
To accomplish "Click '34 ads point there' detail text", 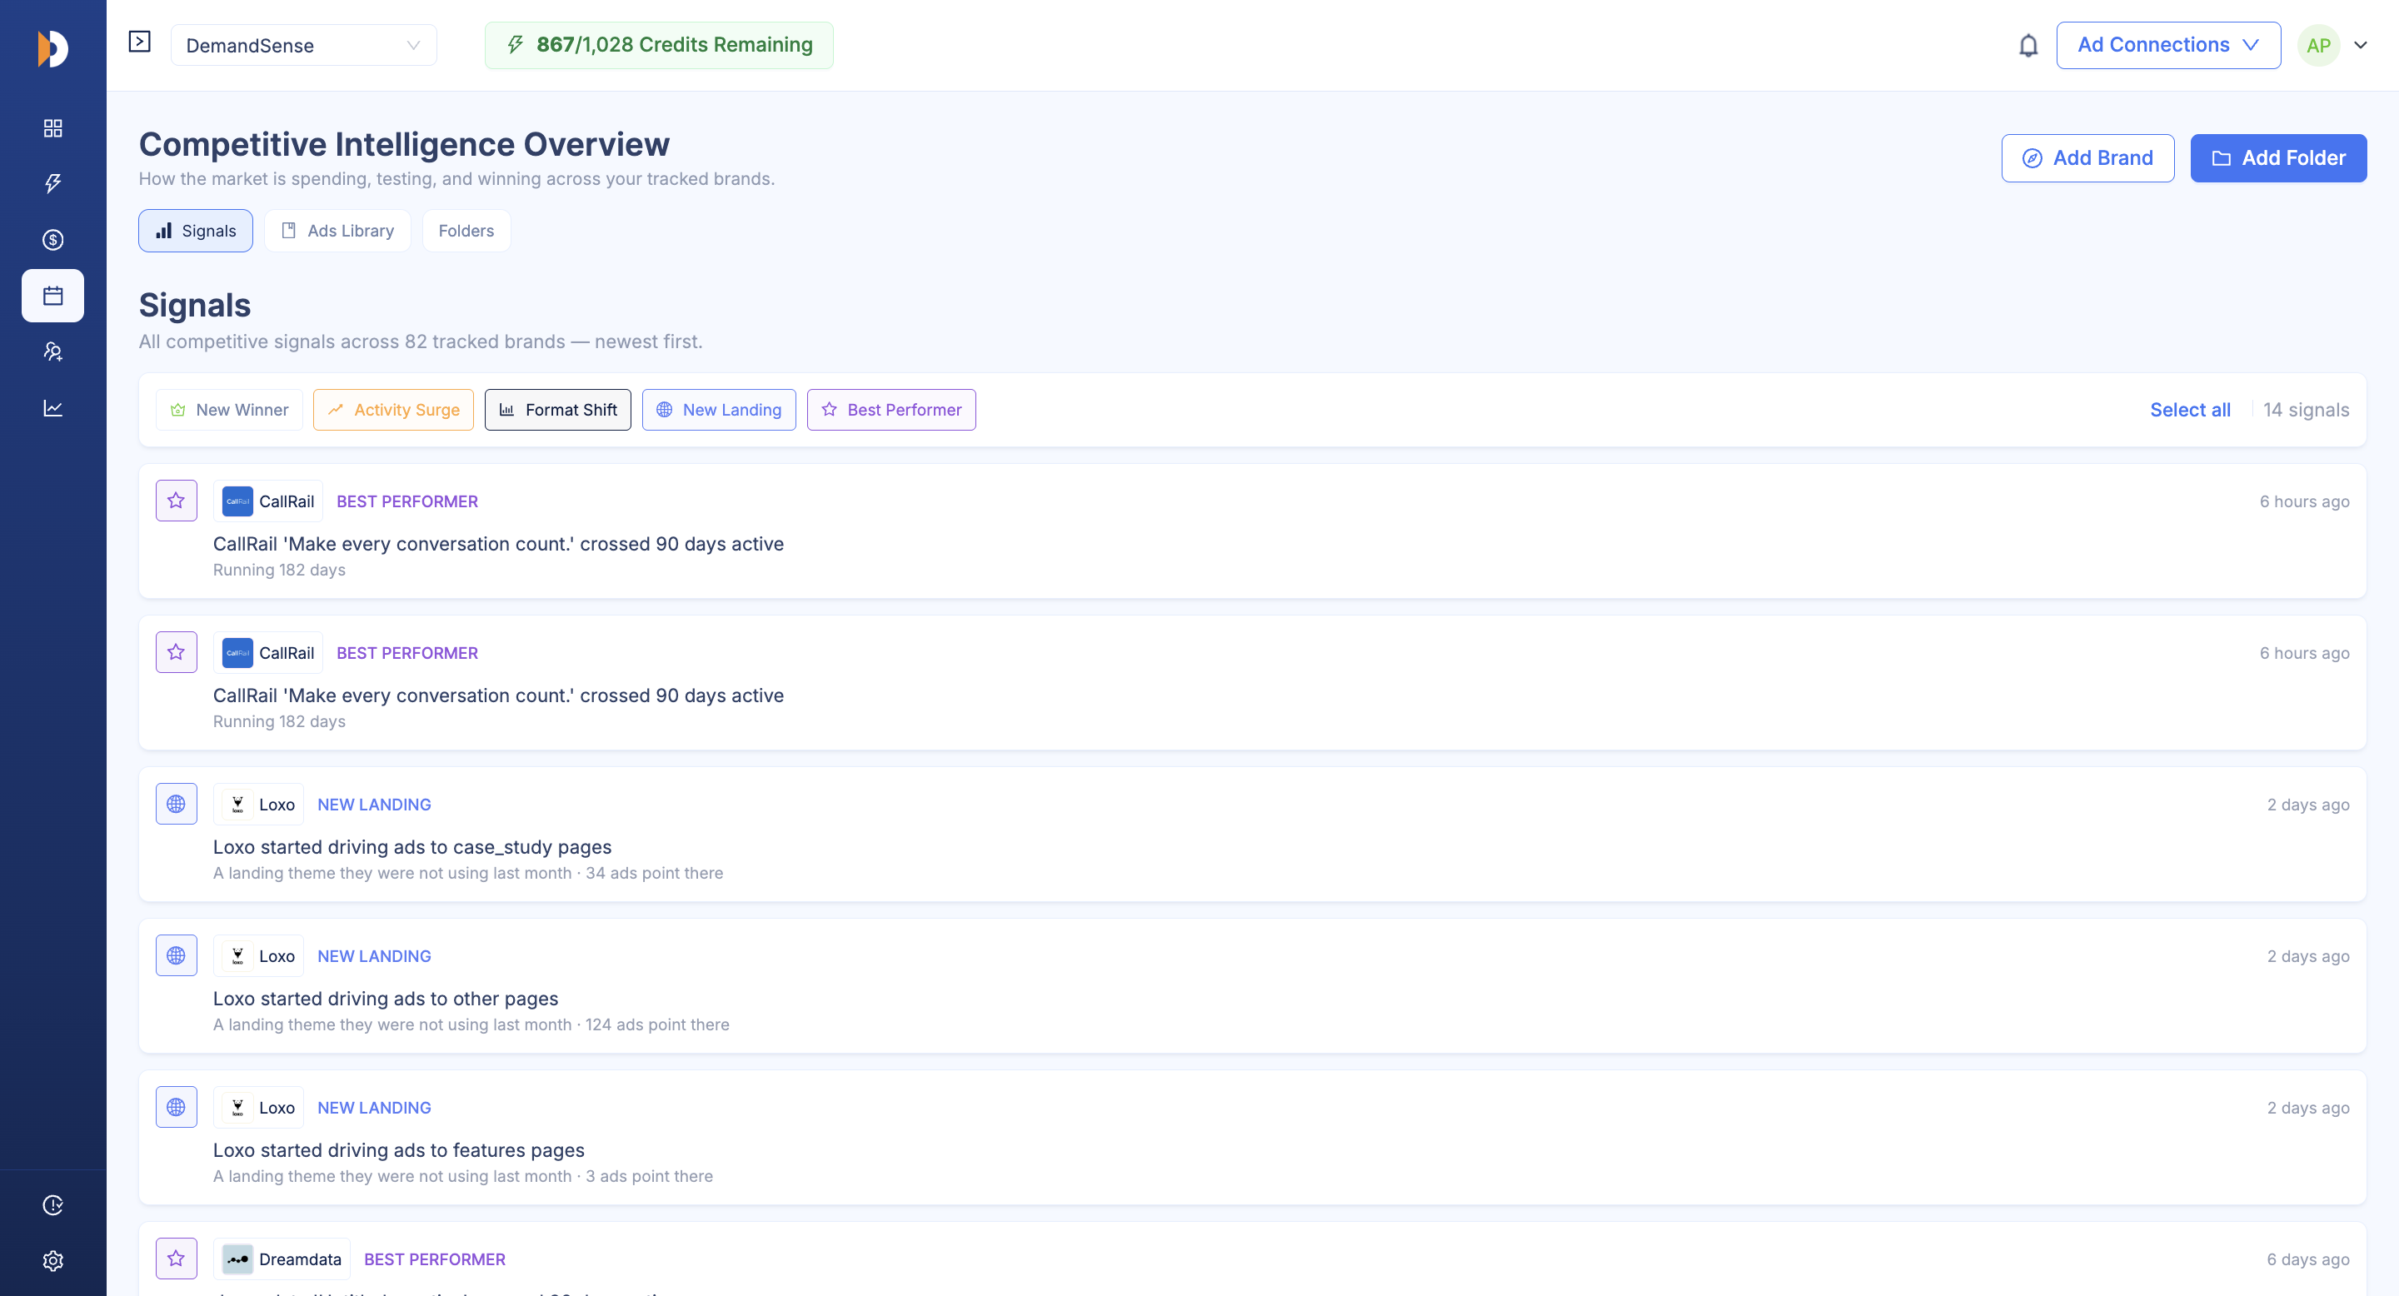I will (x=654, y=874).
